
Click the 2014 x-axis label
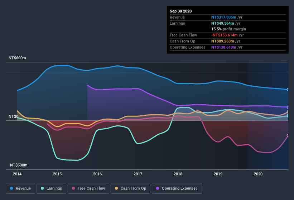point(17,174)
